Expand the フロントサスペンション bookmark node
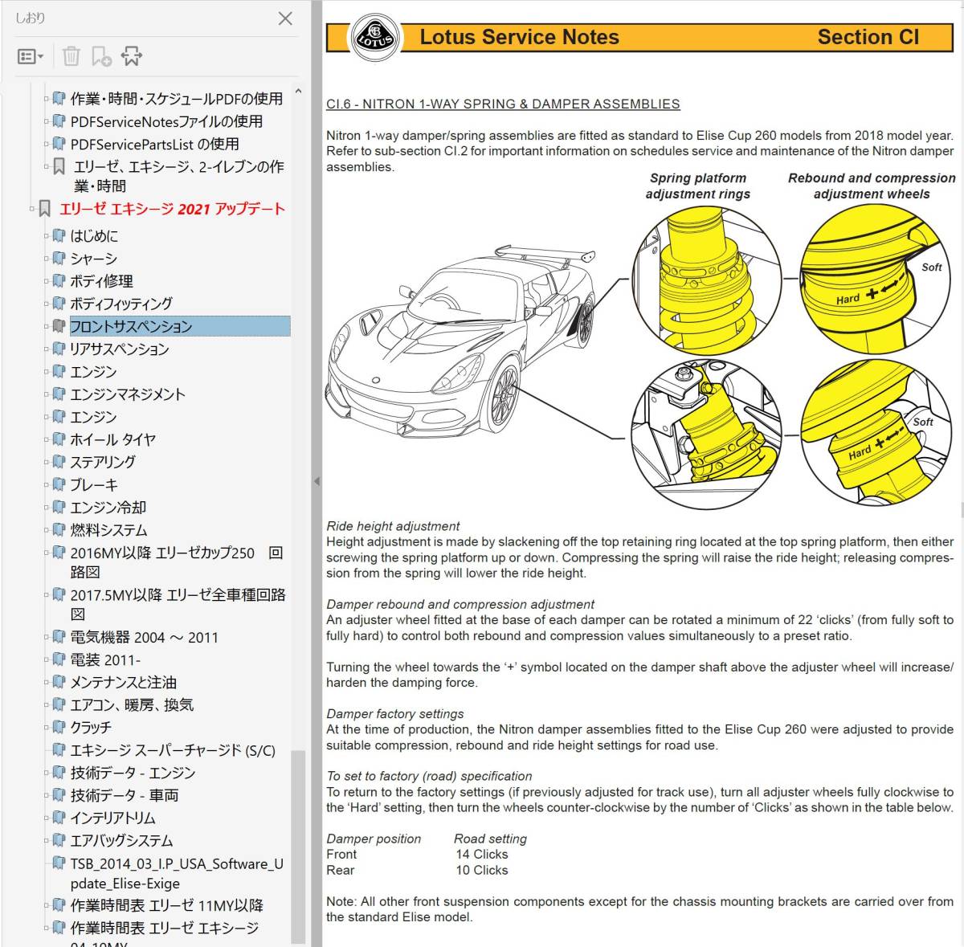Screen dimensions: 964x947 coord(47,326)
